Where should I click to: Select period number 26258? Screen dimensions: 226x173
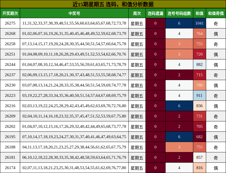(10, 44)
